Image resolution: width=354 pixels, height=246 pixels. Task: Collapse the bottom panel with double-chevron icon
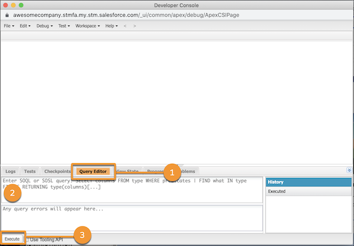point(350,170)
